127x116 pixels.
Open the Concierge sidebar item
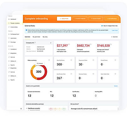click(13, 42)
